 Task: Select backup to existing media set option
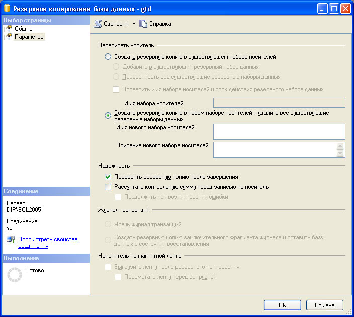[x=108, y=57]
